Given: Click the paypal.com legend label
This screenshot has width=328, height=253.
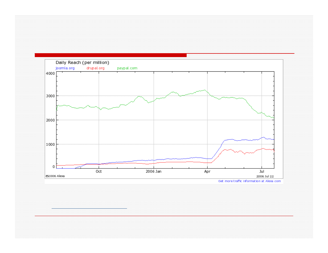Looking at the screenshot, I should tap(127, 68).
